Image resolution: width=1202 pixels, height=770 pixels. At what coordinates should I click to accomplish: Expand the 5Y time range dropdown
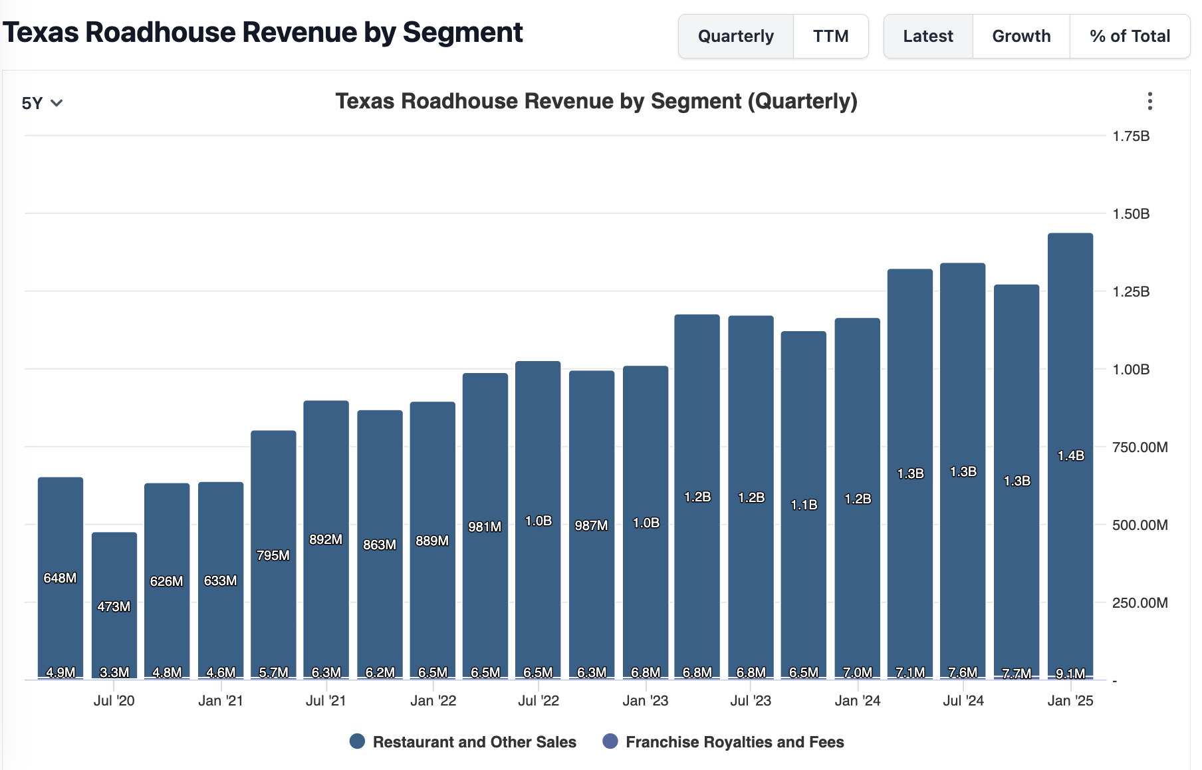[42, 103]
